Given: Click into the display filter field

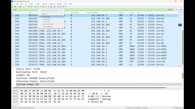Looking at the screenshot, I should click(x=90, y=9).
